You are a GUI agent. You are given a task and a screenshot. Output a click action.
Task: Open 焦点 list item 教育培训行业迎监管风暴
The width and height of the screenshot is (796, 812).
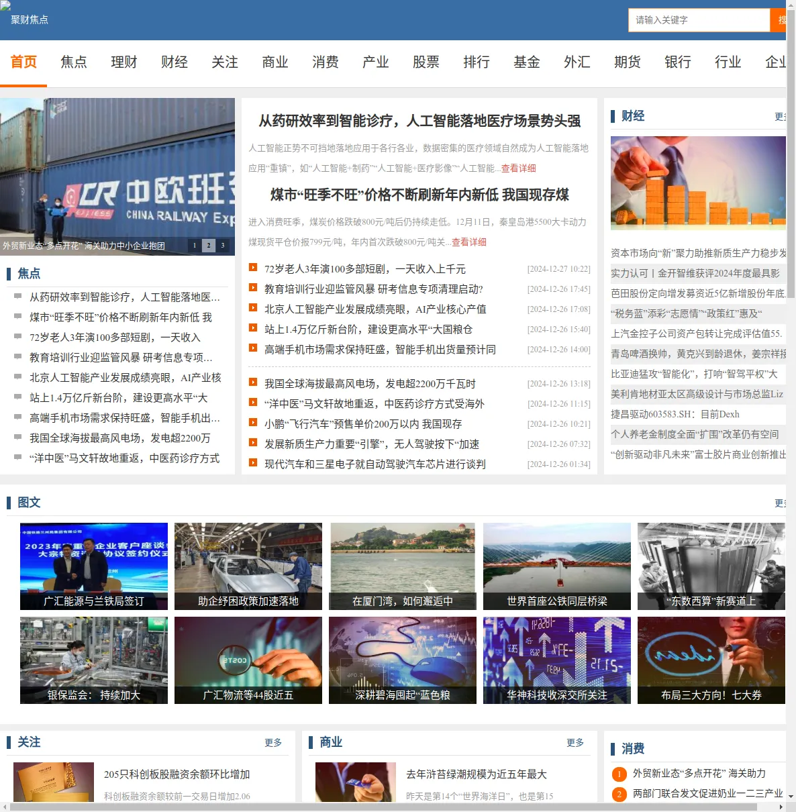point(121,358)
